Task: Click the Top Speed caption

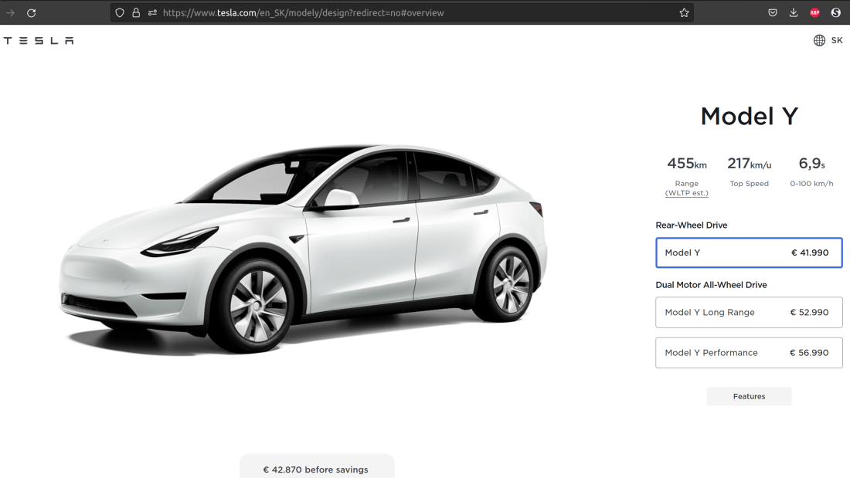Action: [750, 184]
